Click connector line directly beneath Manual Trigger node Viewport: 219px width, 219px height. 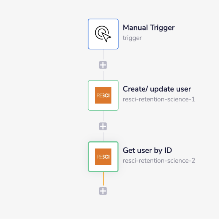[x=103, y=55]
